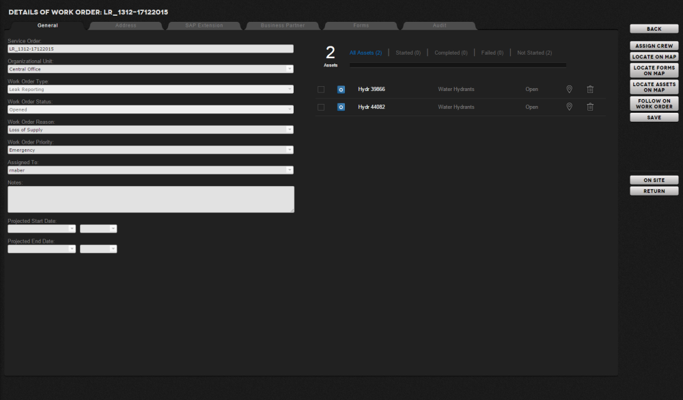This screenshot has width=683, height=400.
Task: Switch to the Address tab
Action: (x=126, y=26)
